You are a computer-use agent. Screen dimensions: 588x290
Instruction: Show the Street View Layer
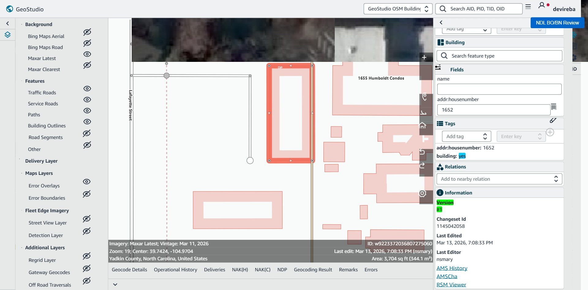(87, 219)
